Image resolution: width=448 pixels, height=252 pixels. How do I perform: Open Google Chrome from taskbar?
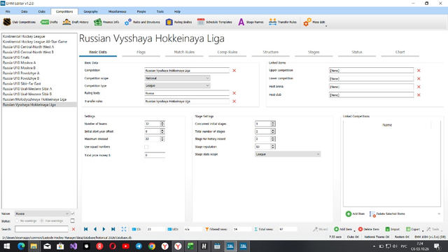[x=152, y=246]
